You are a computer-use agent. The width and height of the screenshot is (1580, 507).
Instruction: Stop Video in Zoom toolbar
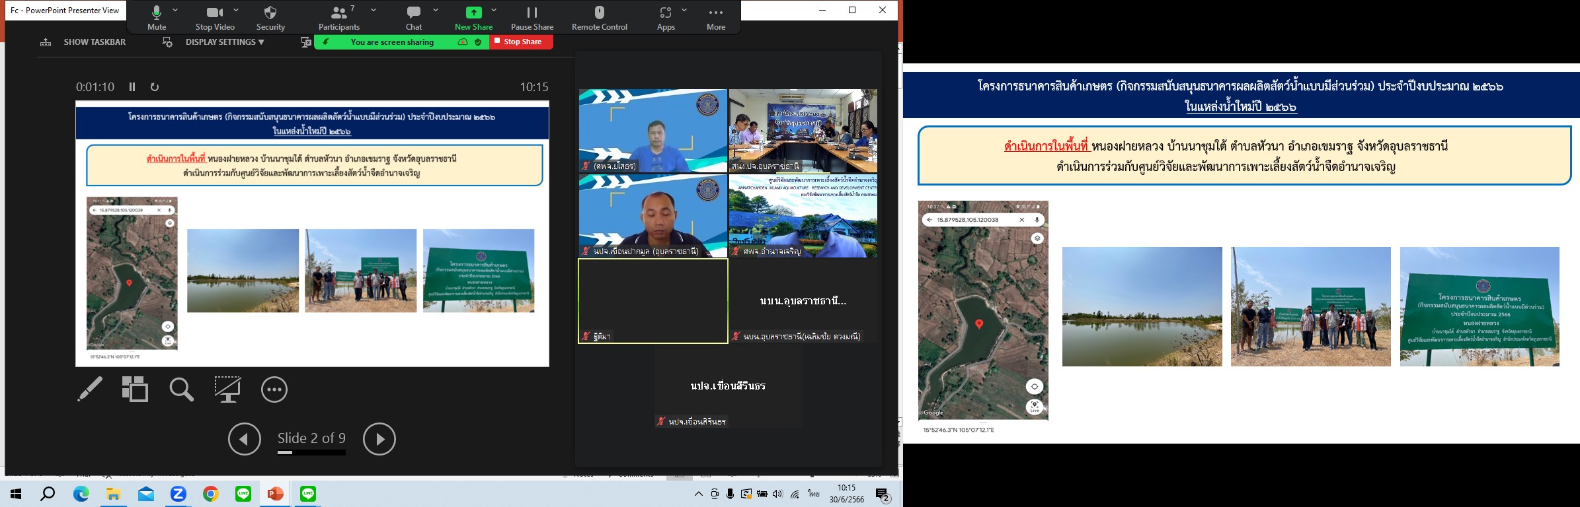215,18
